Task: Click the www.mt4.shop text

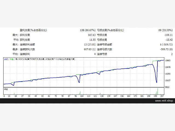Action: pyautogui.click(x=164, y=101)
